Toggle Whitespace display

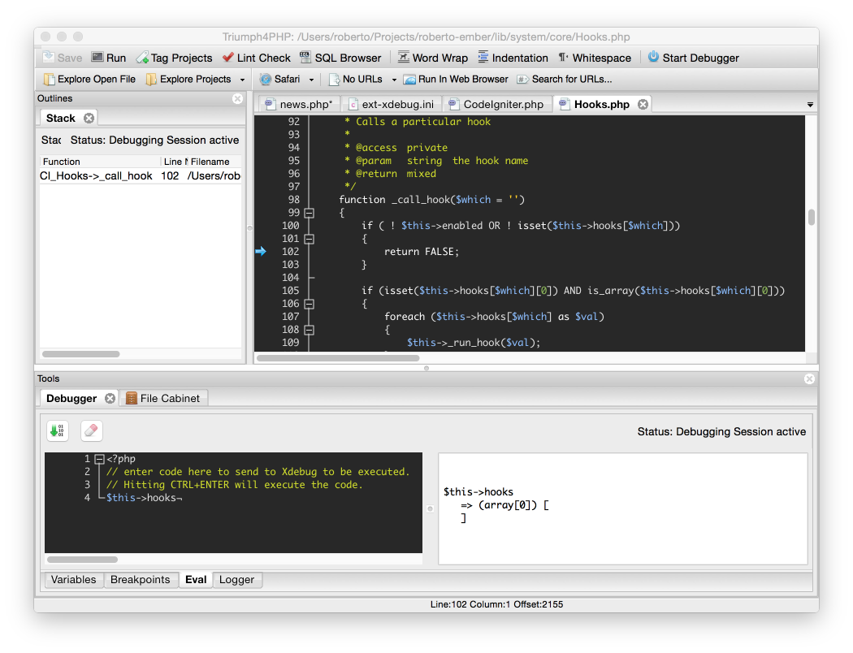click(595, 58)
